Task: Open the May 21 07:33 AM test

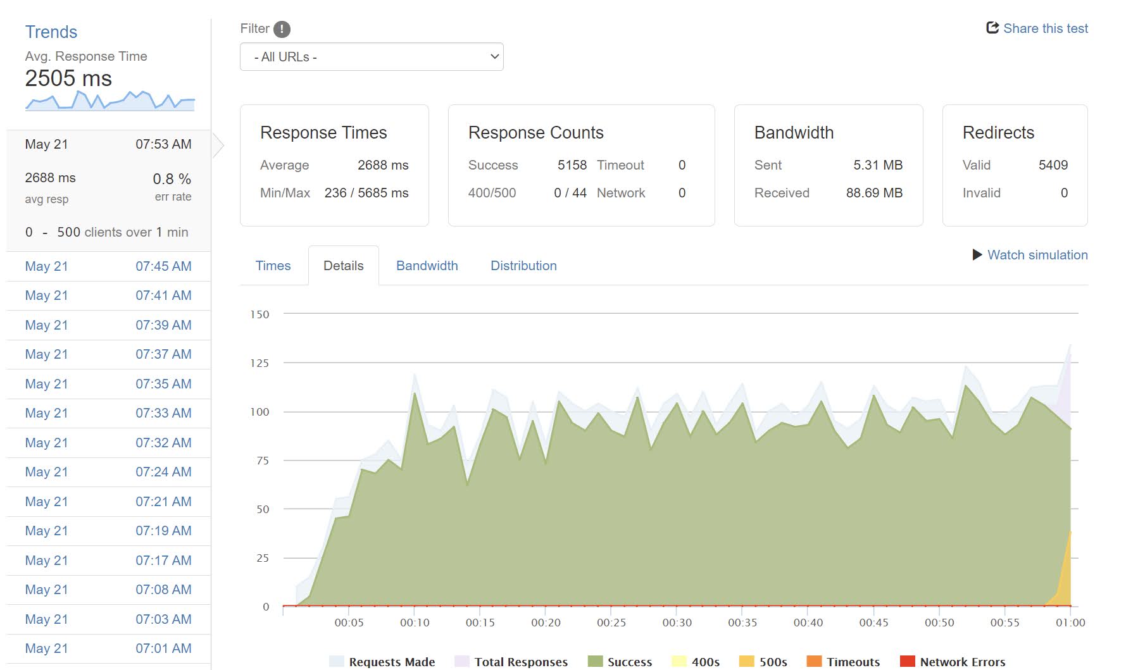Action: pos(108,413)
